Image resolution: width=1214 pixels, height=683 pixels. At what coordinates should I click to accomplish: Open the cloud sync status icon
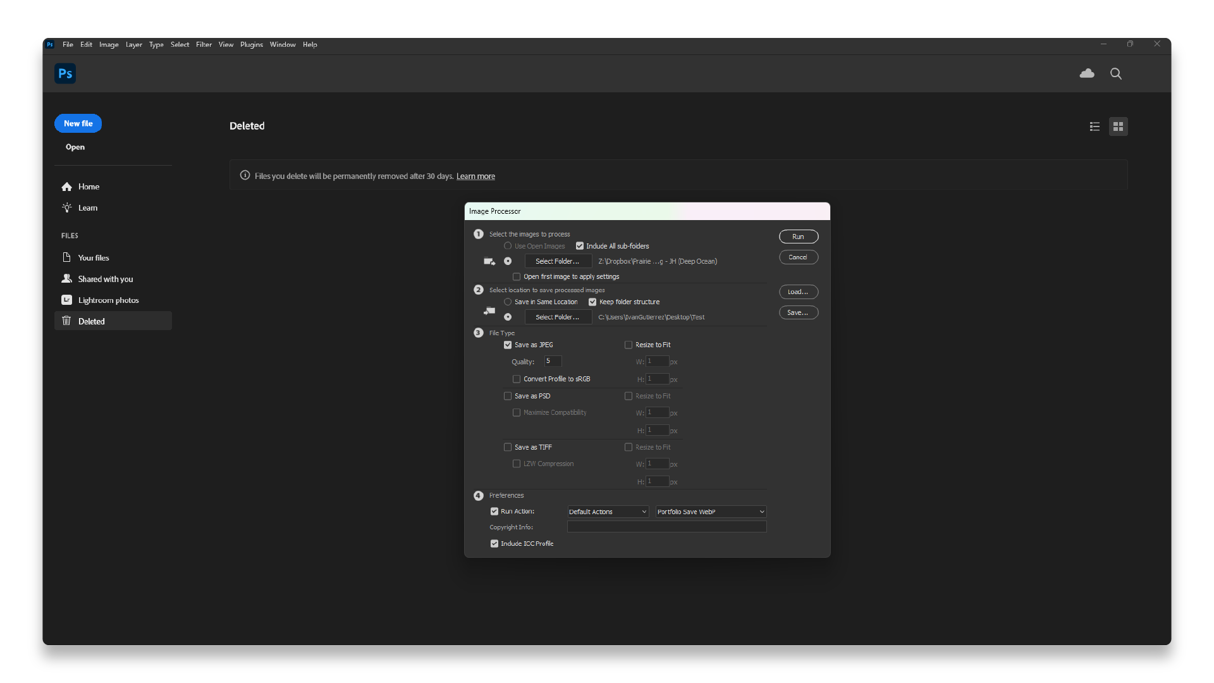(x=1087, y=73)
